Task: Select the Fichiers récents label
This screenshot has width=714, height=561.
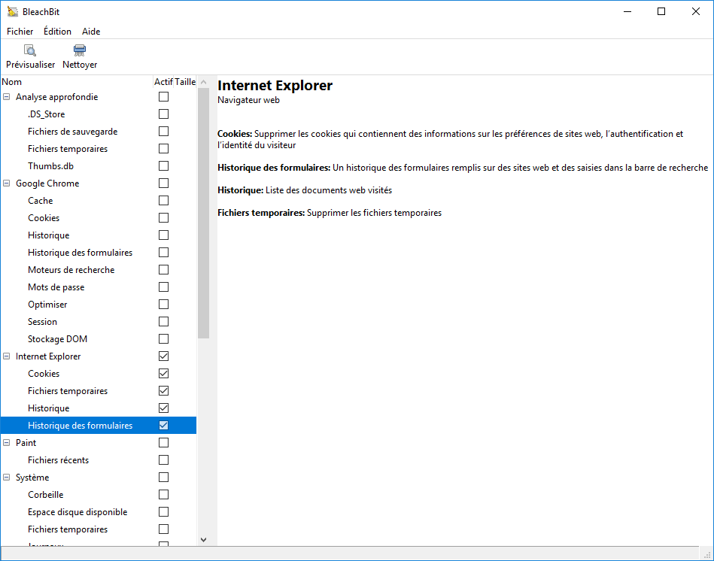Action: coord(58,460)
